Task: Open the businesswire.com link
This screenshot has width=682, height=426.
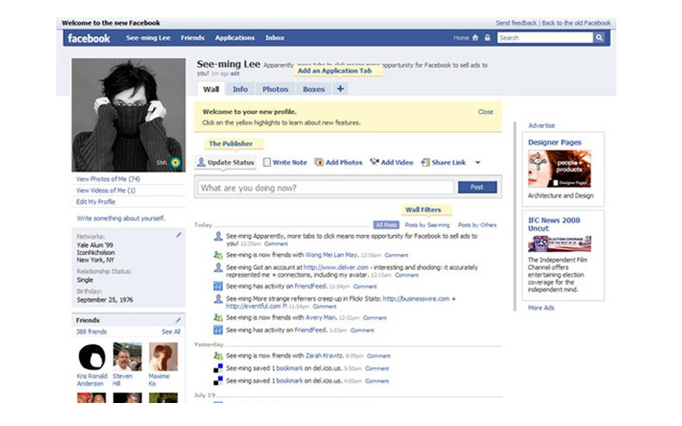Action: [416, 299]
